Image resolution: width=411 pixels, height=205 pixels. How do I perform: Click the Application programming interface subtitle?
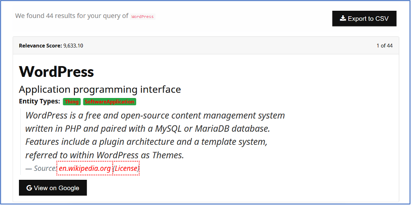[x=100, y=89]
